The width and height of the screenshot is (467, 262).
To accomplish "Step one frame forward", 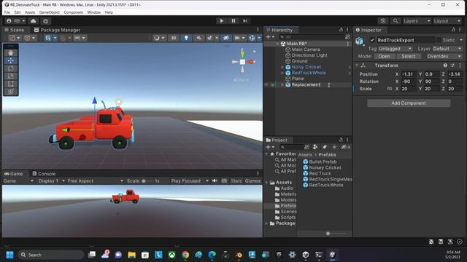I will pos(245,21).
